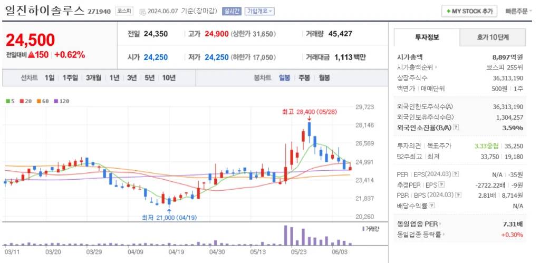The width and height of the screenshot is (540, 263).
Task: Open the PER EPS(2024.03) help icon
Action: pyautogui.click(x=456, y=174)
